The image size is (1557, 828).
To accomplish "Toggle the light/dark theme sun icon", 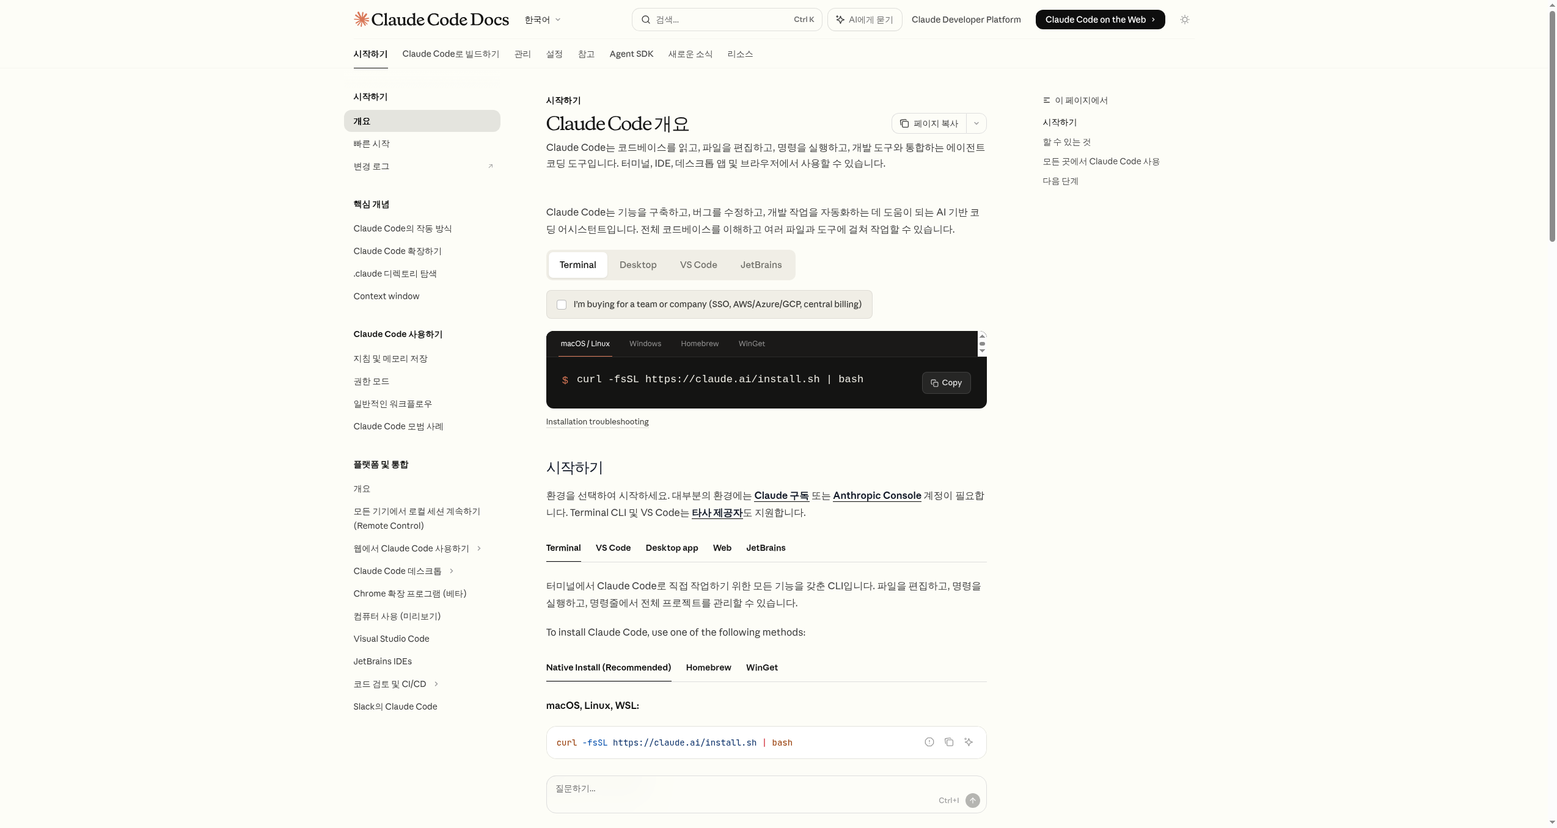I will click(x=1184, y=20).
